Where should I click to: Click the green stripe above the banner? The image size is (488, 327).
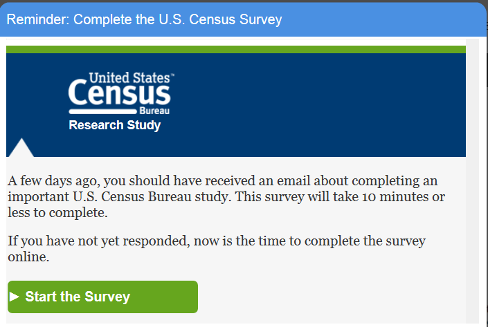(x=235, y=49)
